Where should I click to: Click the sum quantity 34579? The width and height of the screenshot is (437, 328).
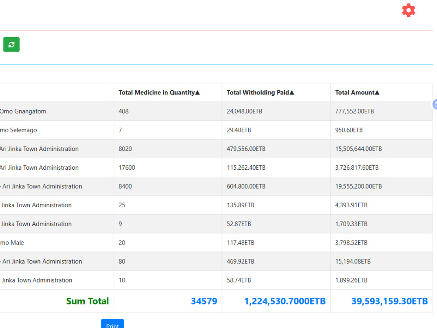(204, 301)
